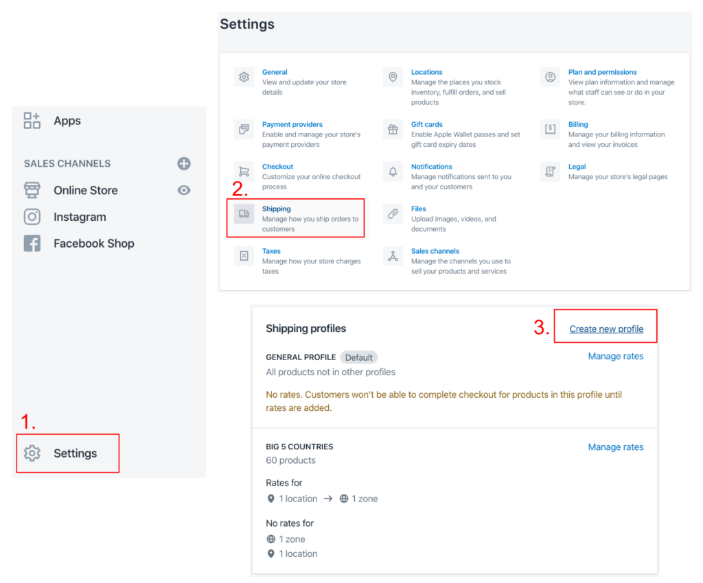
Task: Add a sales channel with plus icon
Action: coord(183,163)
